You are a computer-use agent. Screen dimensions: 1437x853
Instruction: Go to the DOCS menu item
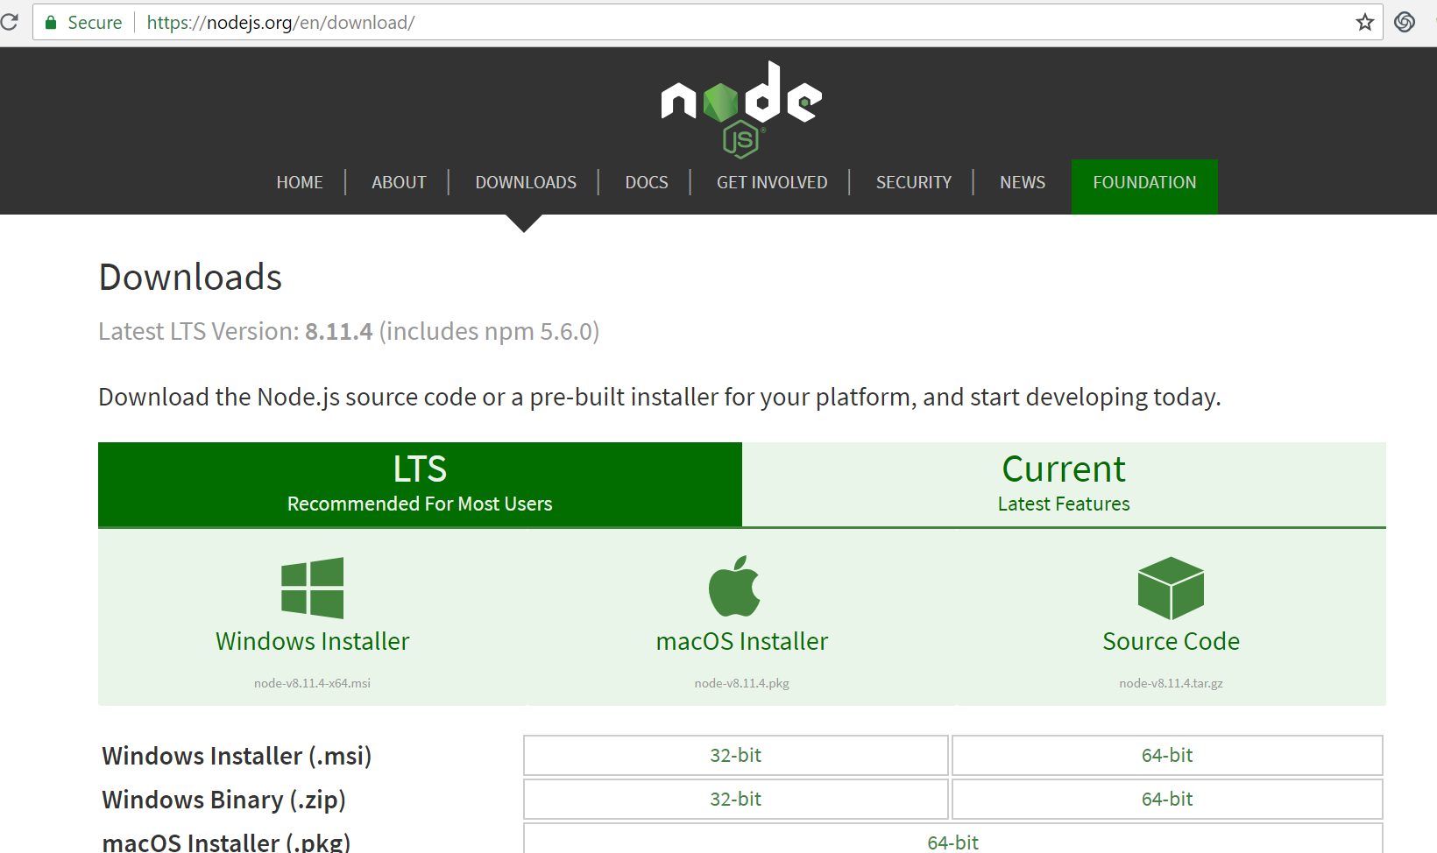tap(647, 182)
